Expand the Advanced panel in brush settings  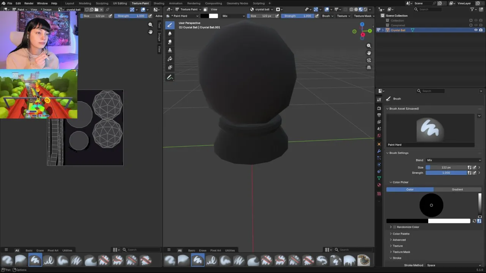point(399,240)
